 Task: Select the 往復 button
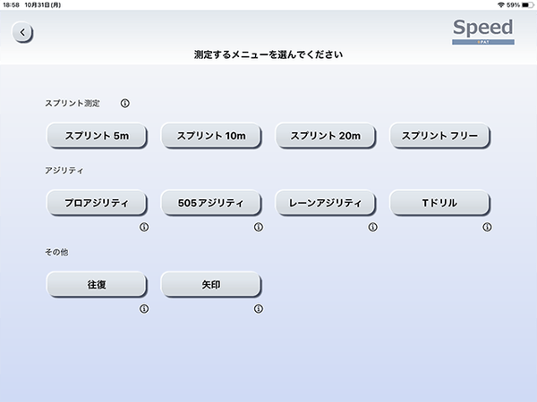[x=96, y=285]
